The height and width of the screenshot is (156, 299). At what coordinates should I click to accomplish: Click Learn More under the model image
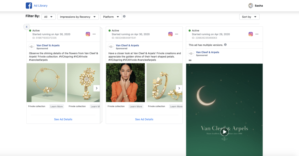pyautogui.click(x=136, y=106)
